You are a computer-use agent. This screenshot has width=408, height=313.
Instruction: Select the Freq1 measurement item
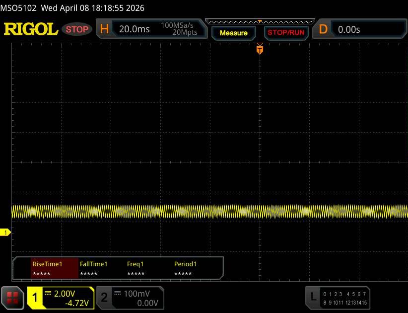pos(136,269)
